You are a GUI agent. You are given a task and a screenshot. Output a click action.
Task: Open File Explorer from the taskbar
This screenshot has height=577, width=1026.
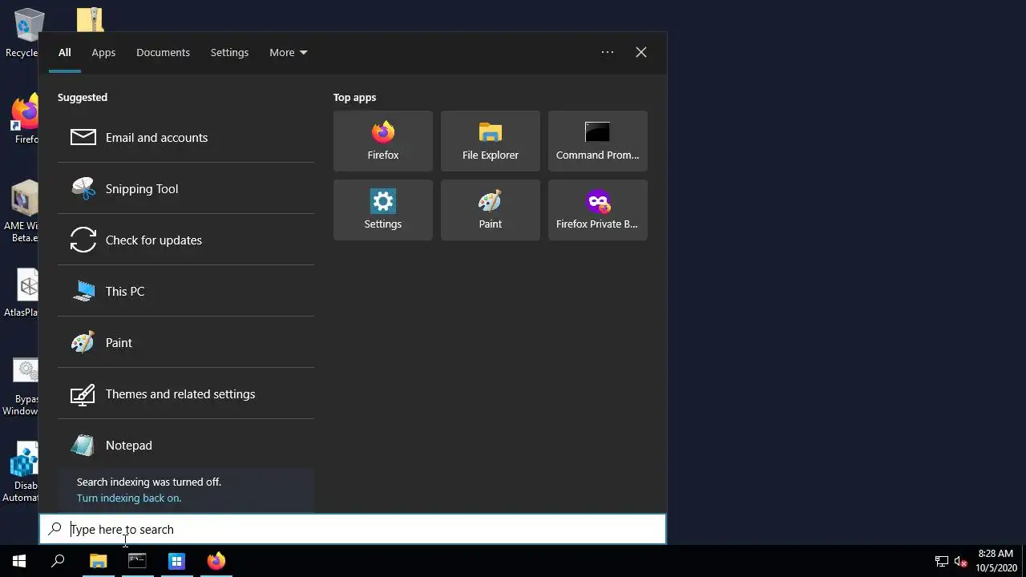click(x=98, y=561)
